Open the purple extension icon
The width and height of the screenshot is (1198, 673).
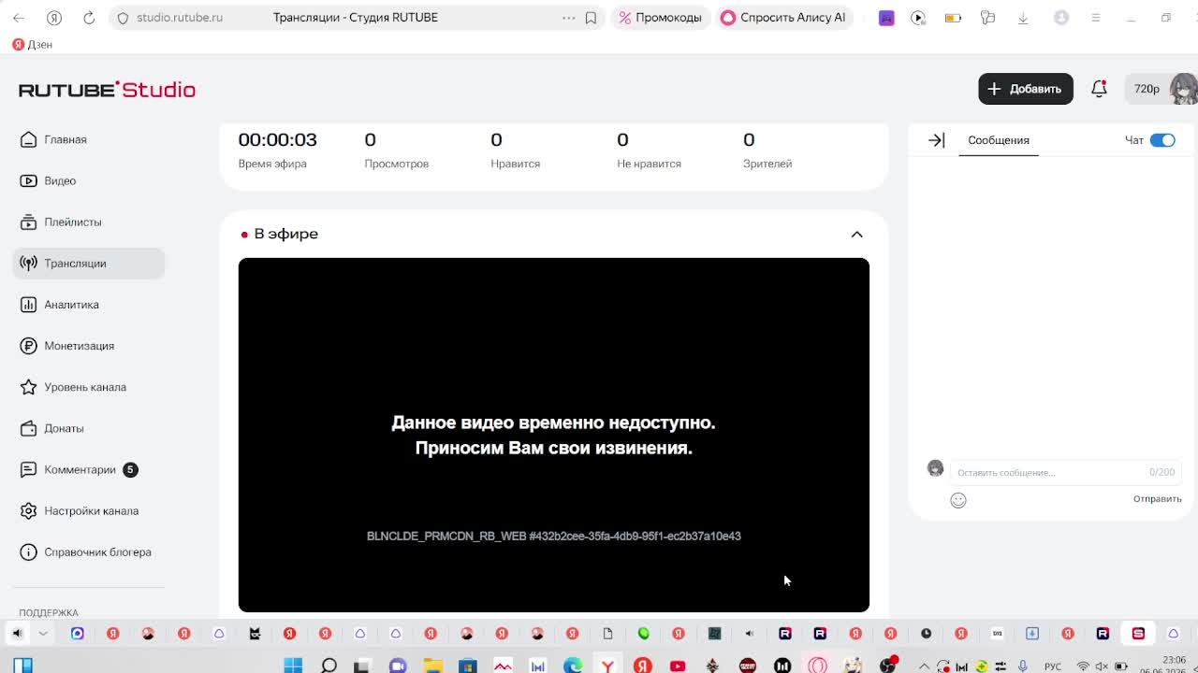(x=886, y=18)
